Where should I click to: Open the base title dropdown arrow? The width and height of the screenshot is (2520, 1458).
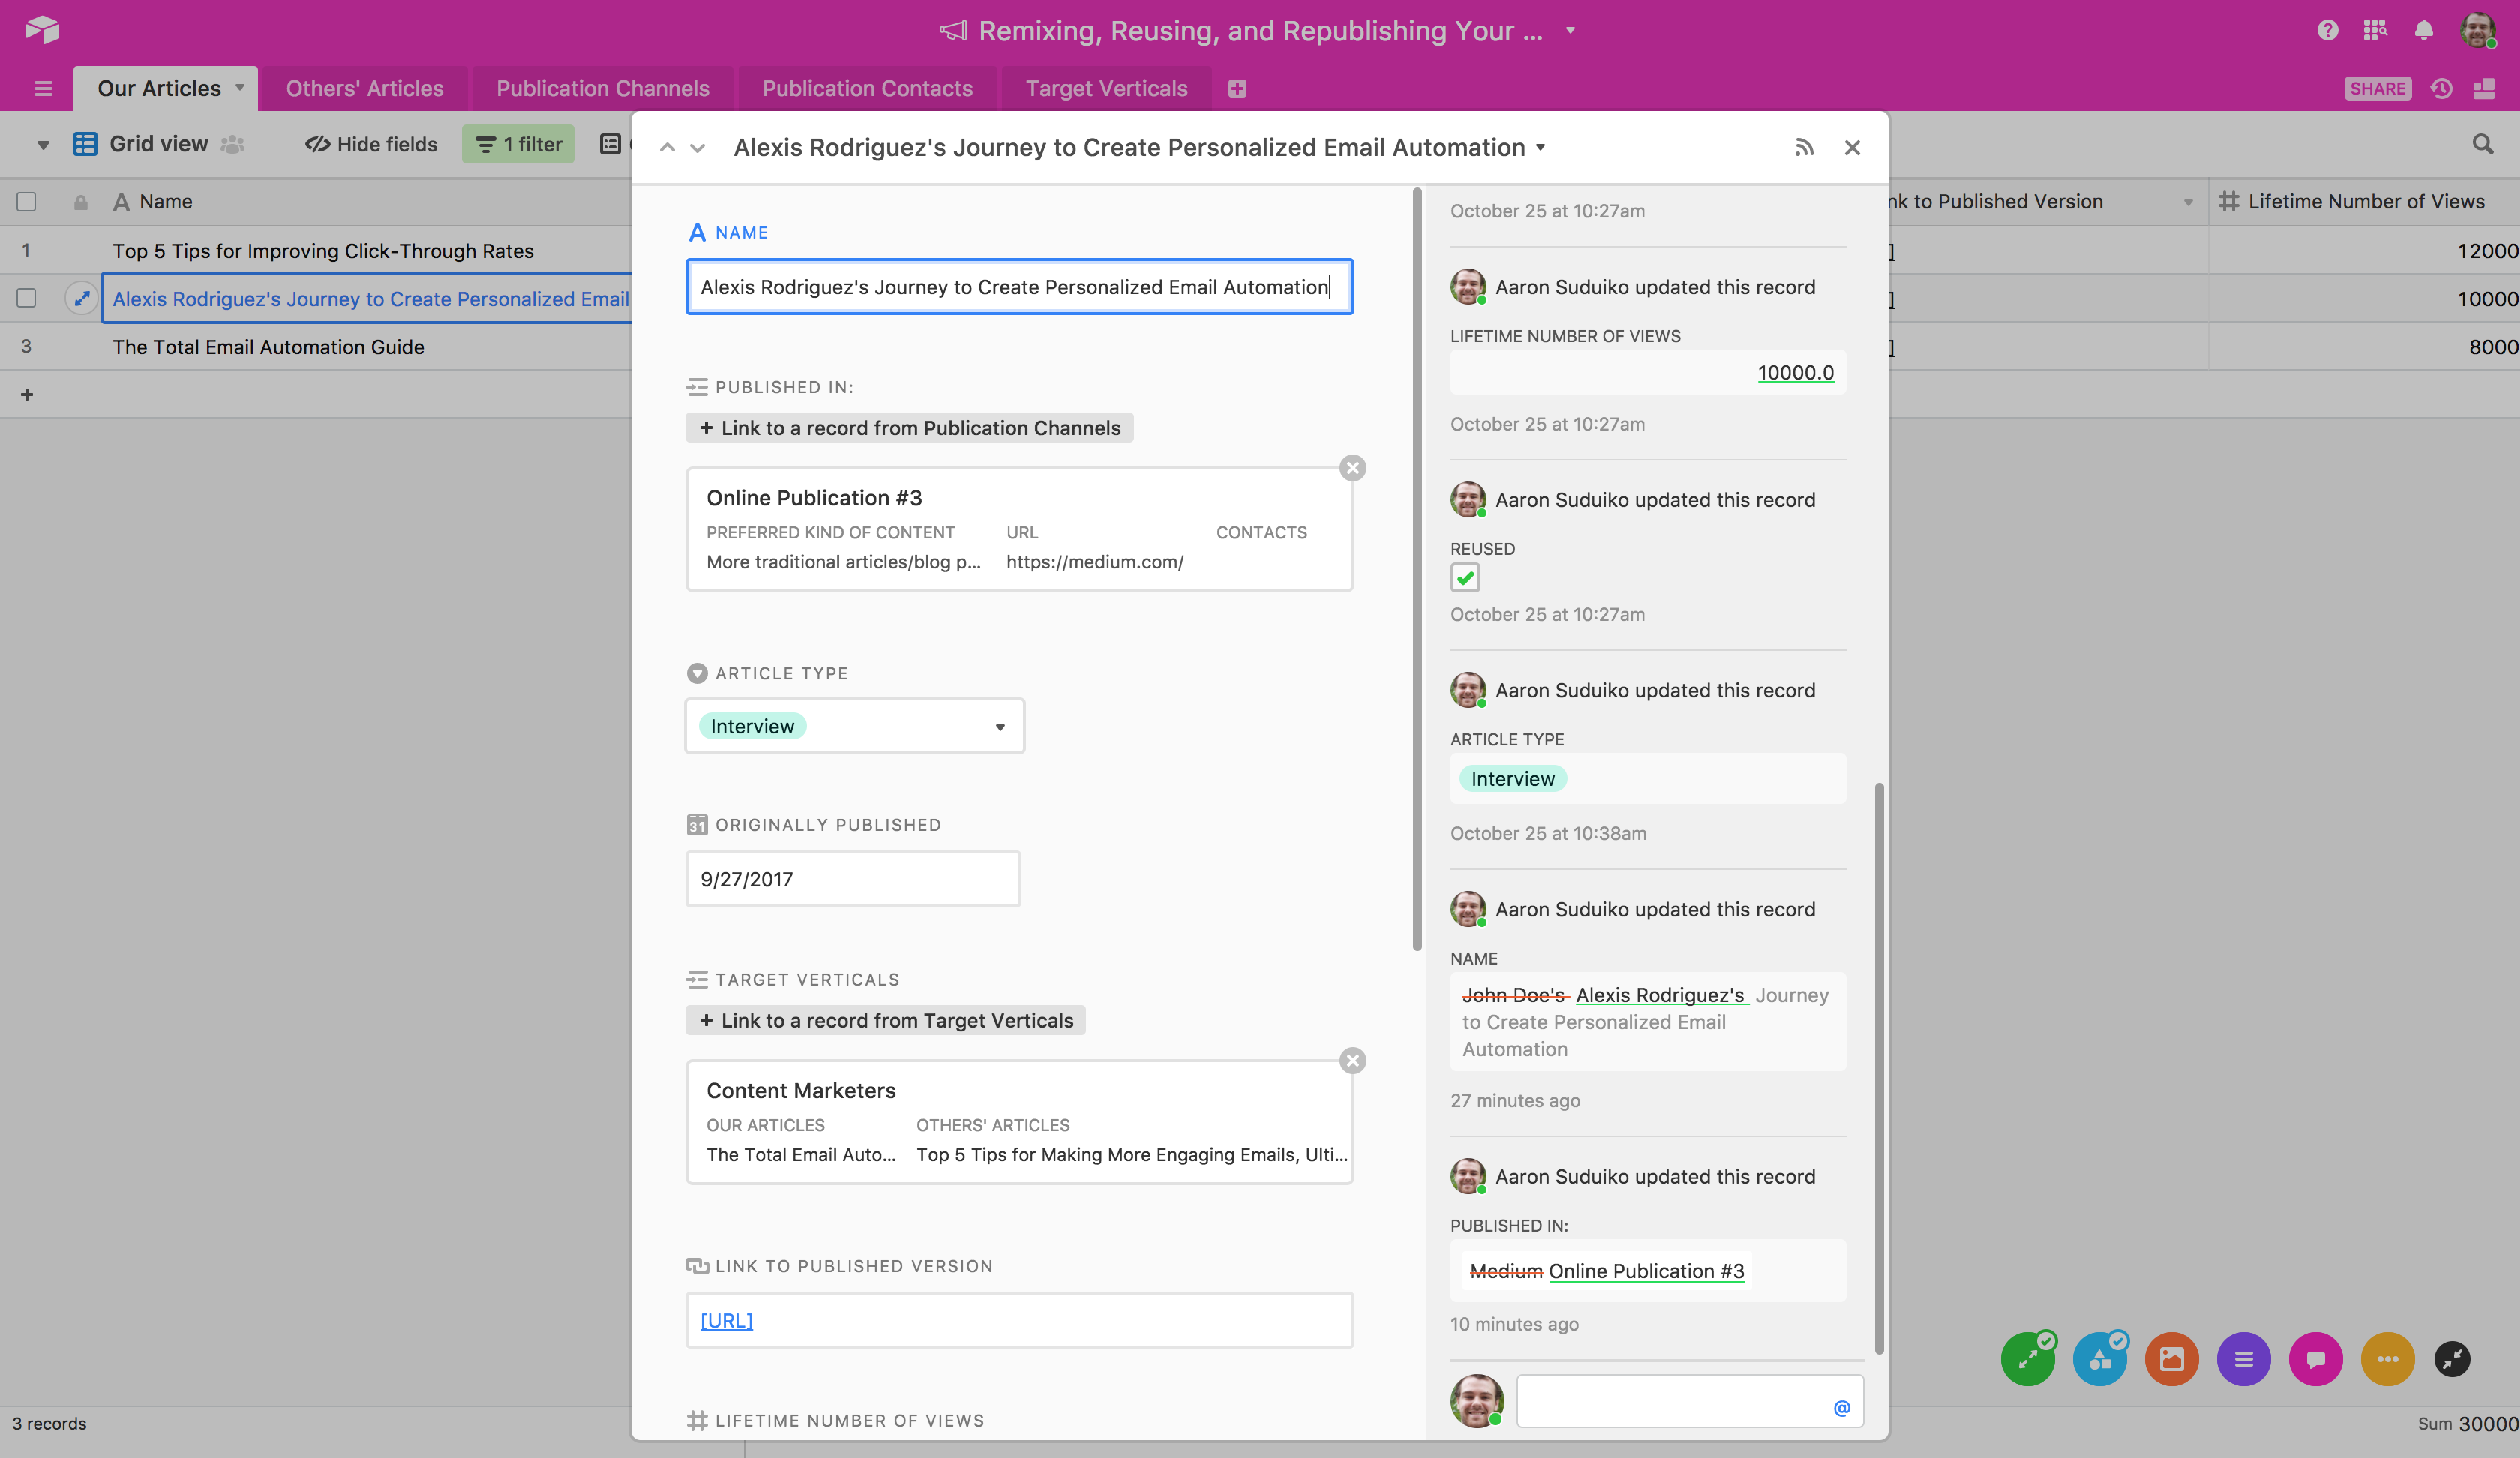[1570, 30]
